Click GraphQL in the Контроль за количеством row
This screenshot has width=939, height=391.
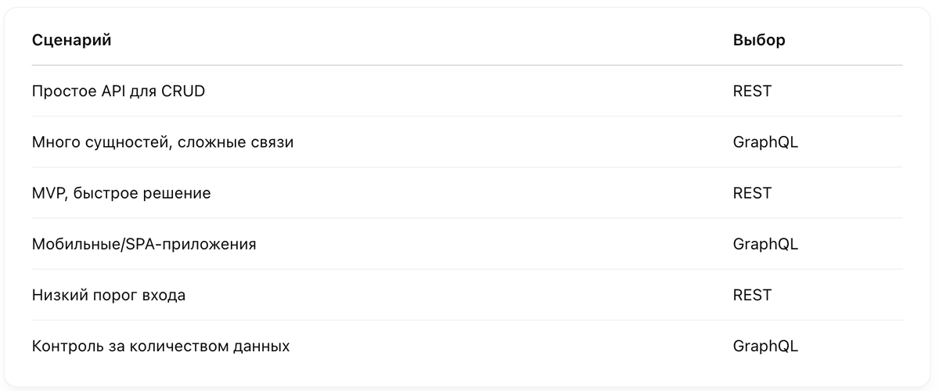point(765,346)
